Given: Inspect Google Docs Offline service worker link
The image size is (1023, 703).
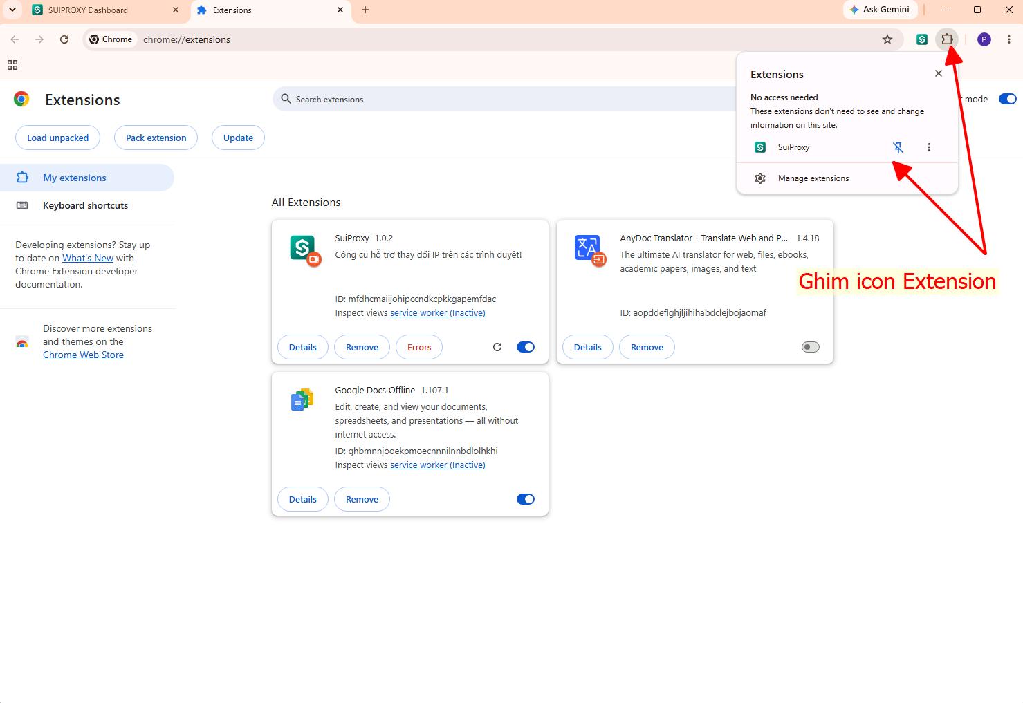Looking at the screenshot, I should tap(438, 465).
